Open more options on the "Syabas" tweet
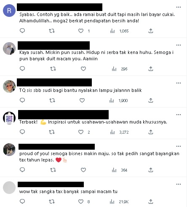 tap(179, 7)
